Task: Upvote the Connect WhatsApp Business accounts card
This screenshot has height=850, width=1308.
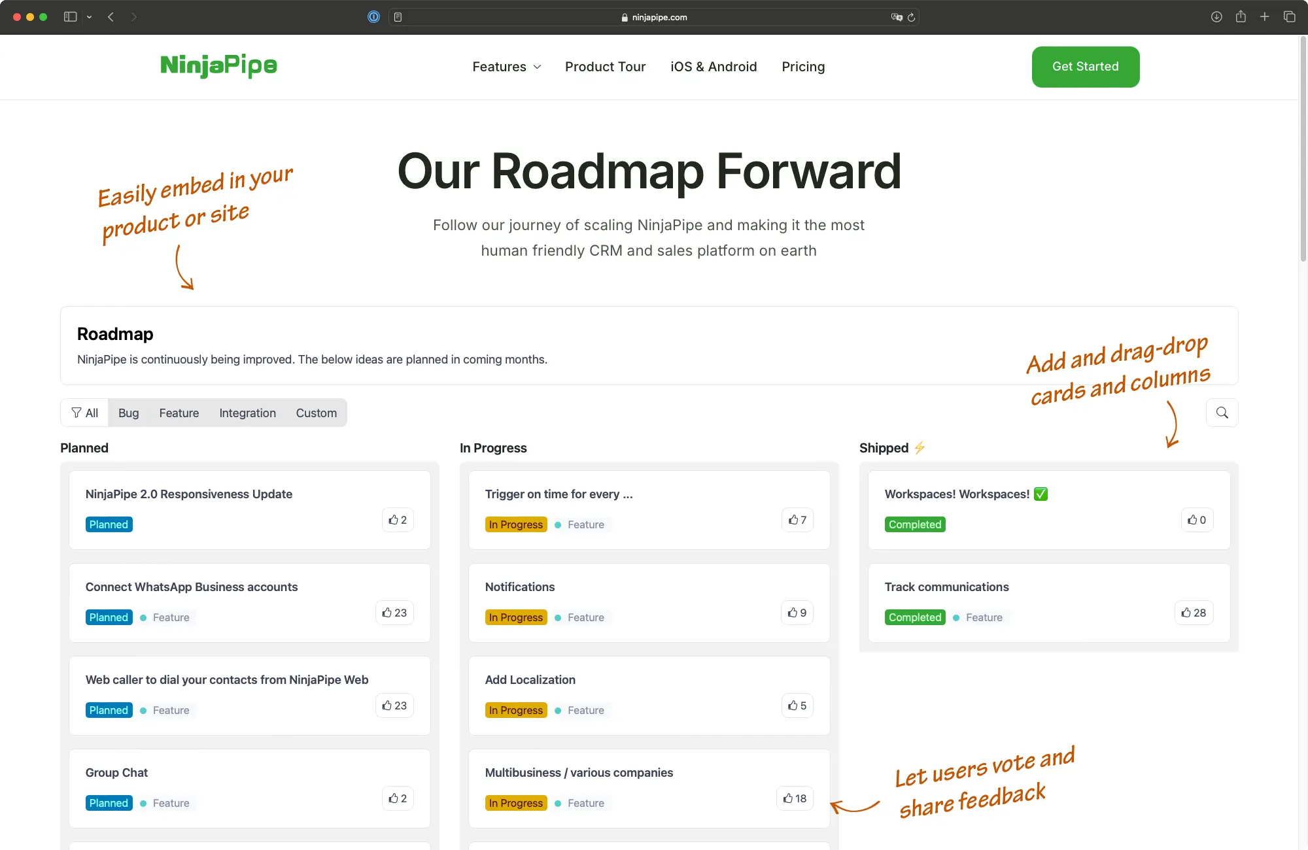Action: coord(394,613)
